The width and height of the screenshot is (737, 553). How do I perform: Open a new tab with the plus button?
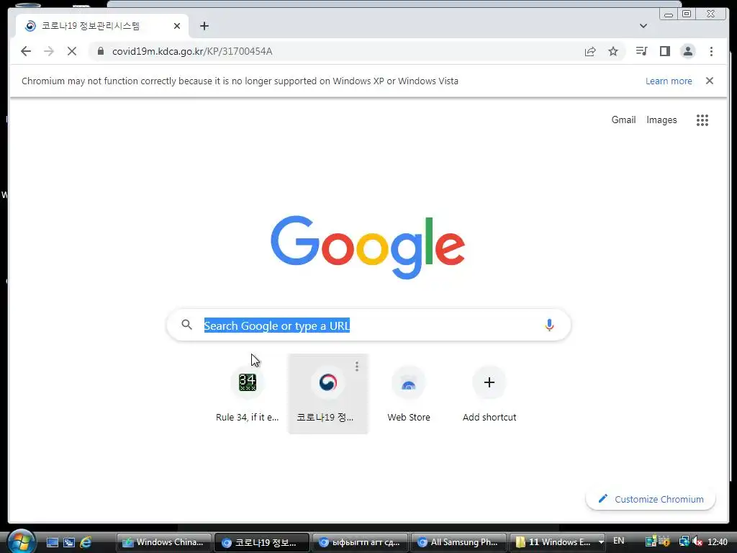(204, 26)
